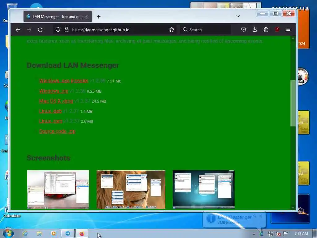The width and height of the screenshot is (317, 238).
Task: Open the Extensions puzzle icon
Action: [x=266, y=29]
